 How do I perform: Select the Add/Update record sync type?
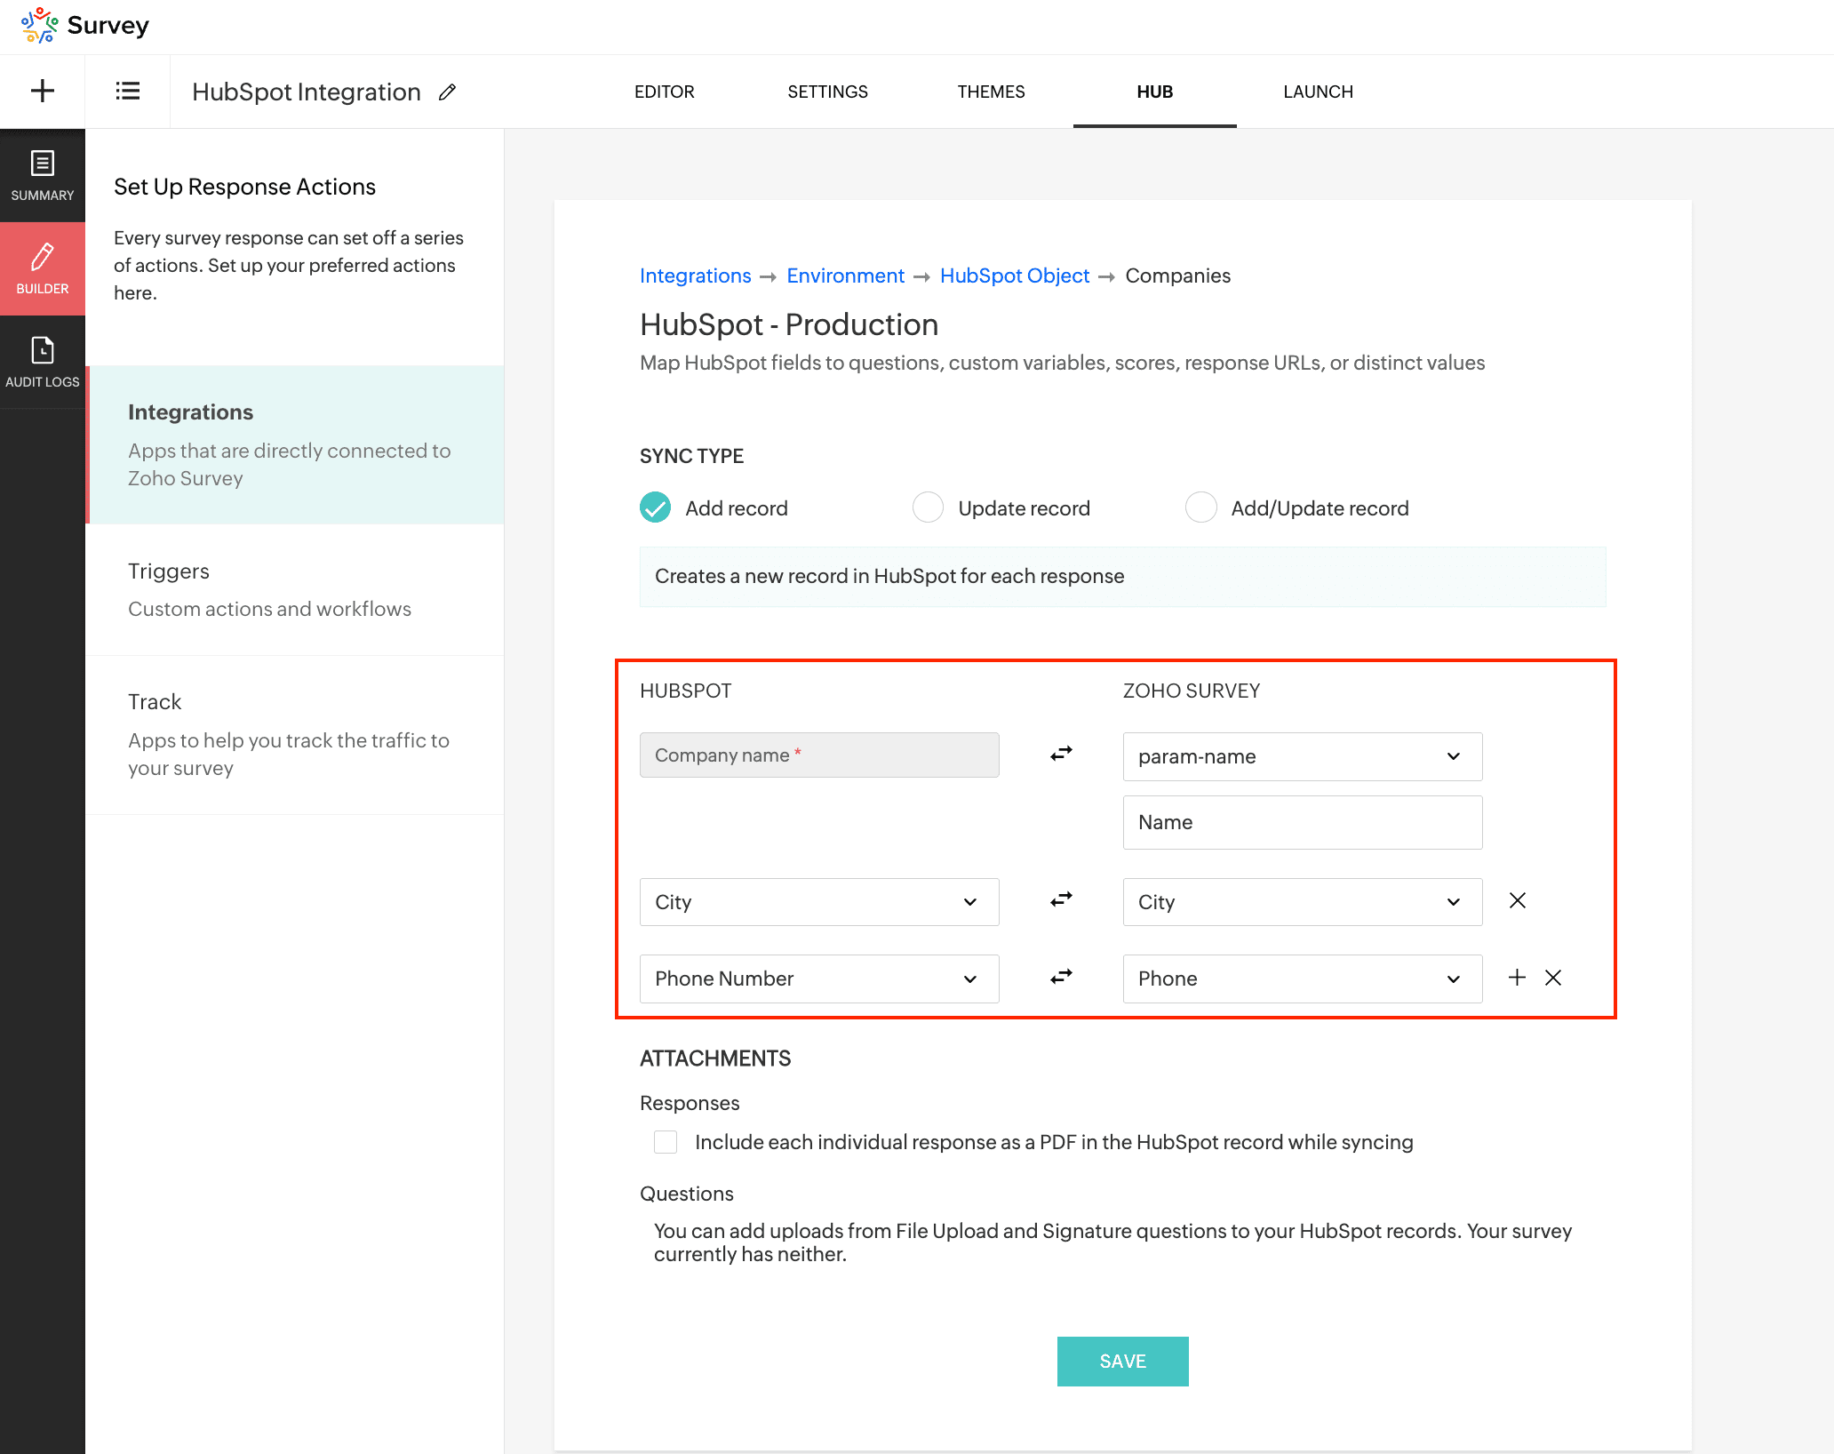[x=1201, y=507]
